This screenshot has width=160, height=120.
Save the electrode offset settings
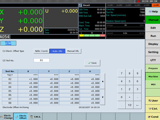pos(92,63)
